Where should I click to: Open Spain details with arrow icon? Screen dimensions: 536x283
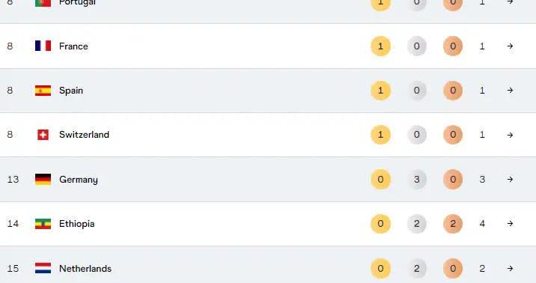click(x=510, y=91)
